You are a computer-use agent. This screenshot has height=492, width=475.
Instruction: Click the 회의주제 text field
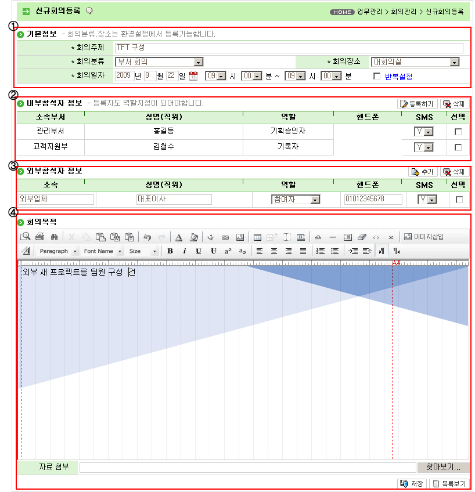coord(289,48)
